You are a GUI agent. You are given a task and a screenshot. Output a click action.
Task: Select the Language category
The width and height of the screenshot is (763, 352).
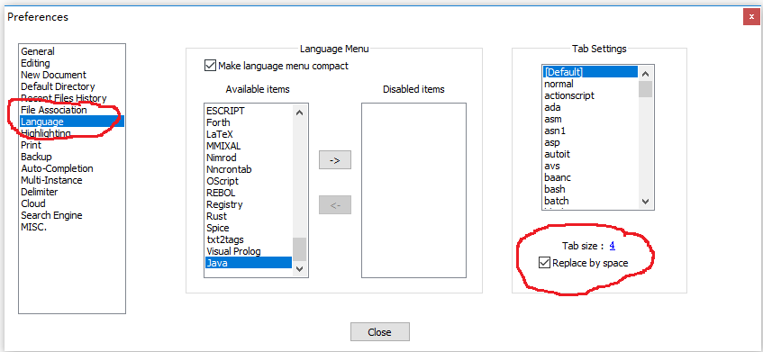(x=72, y=122)
